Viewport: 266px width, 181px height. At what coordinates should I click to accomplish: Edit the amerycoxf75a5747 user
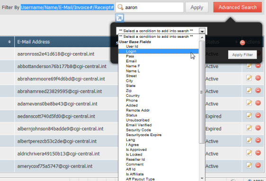click(x=249, y=165)
